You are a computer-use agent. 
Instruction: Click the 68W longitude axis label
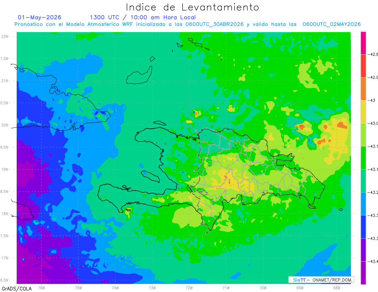(337, 288)
